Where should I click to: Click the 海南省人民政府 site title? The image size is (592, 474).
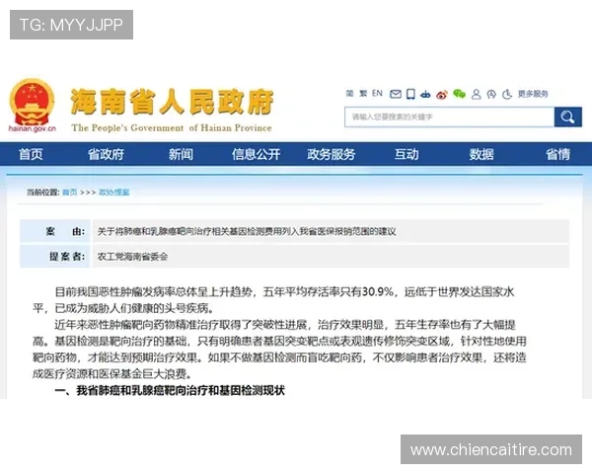click(x=172, y=102)
